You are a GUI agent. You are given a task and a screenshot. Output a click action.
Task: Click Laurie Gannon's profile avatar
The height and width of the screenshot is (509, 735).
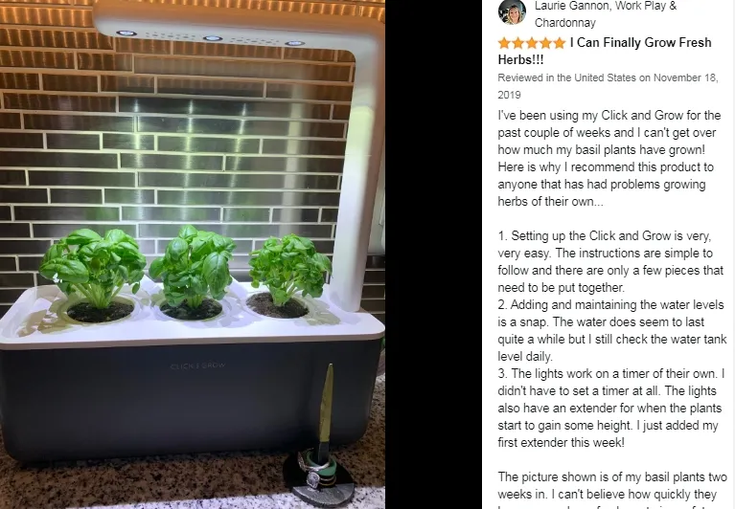pos(512,11)
